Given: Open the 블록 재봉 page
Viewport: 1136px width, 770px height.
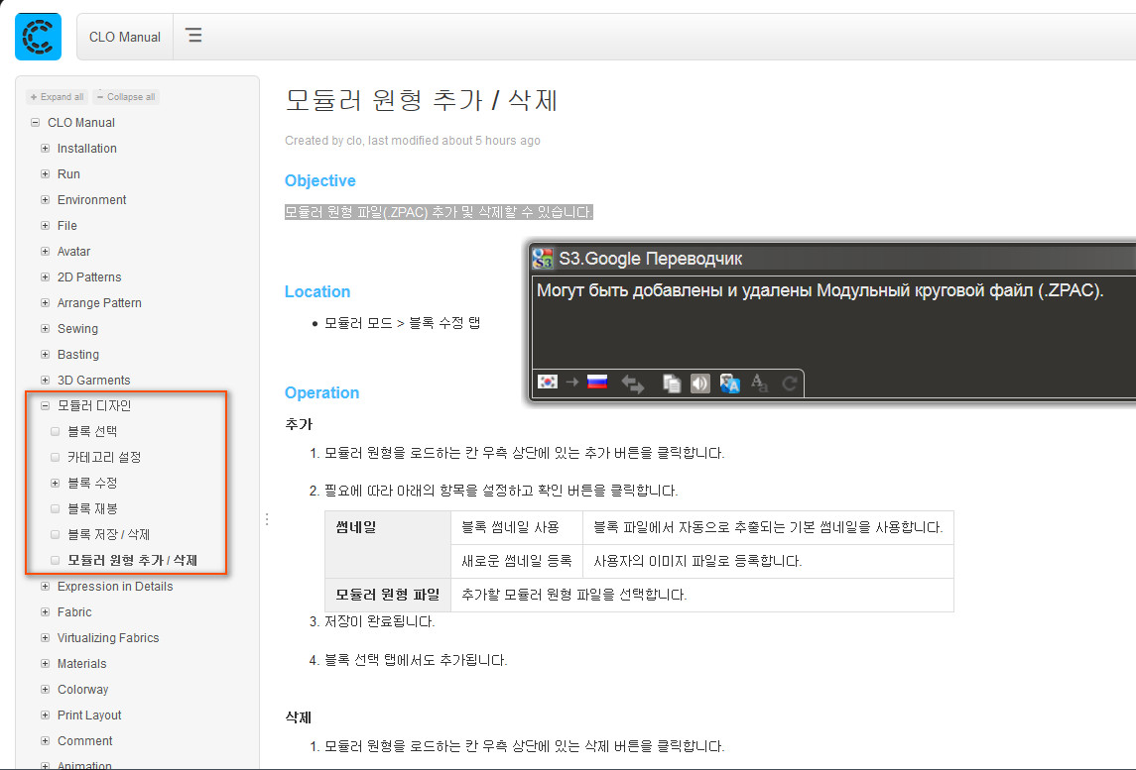Looking at the screenshot, I should (92, 508).
